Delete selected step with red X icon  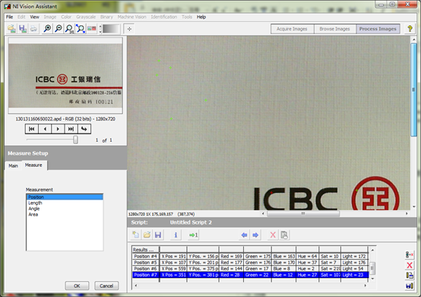273,235
